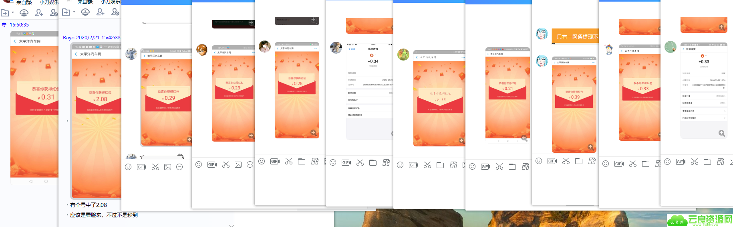Click block-user icon above Rayo's message
The height and width of the screenshot is (227, 733).
click(115, 12)
